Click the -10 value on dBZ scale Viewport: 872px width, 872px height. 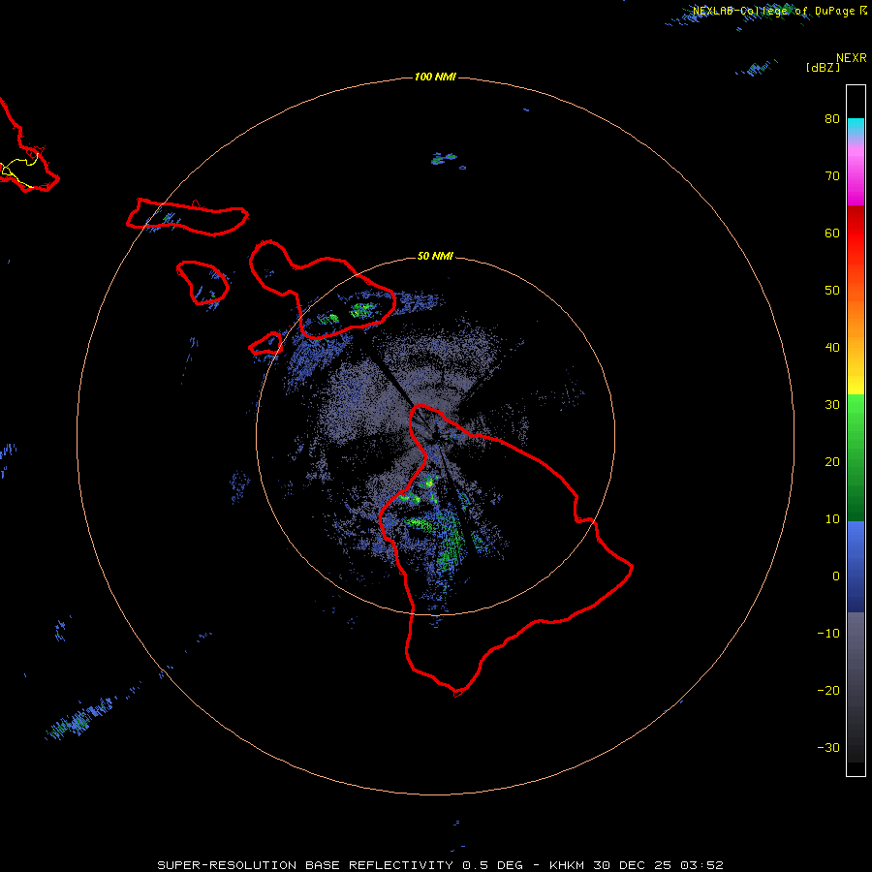[828, 634]
